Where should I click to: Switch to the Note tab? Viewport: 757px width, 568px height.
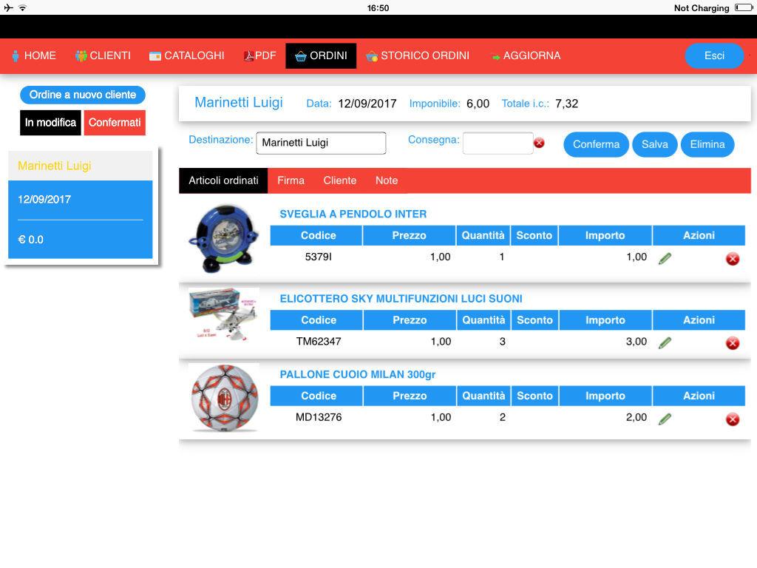(387, 180)
